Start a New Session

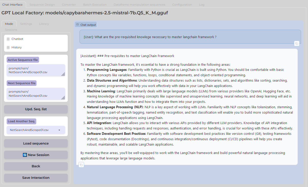(36, 155)
